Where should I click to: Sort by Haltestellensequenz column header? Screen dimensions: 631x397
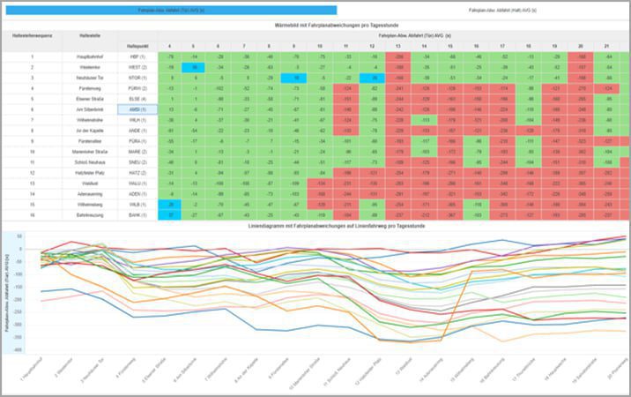[x=32, y=36]
